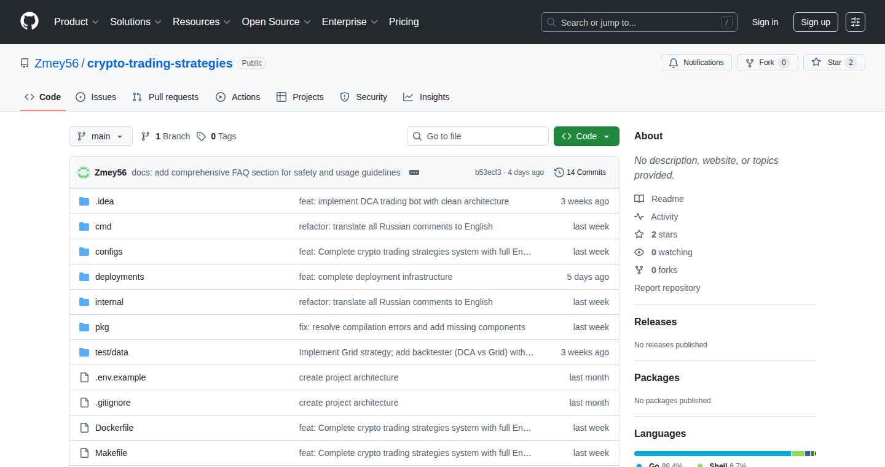Switch to the Code tab

(43, 97)
